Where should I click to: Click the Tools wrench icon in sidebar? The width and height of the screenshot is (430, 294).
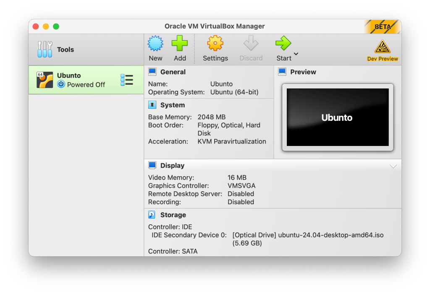tap(45, 49)
